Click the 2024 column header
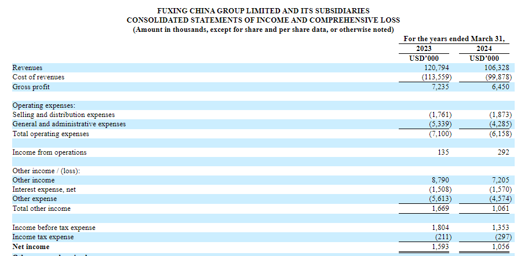This screenshot has width=528, height=256. (484, 49)
